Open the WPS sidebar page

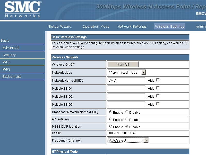point(6,69)
